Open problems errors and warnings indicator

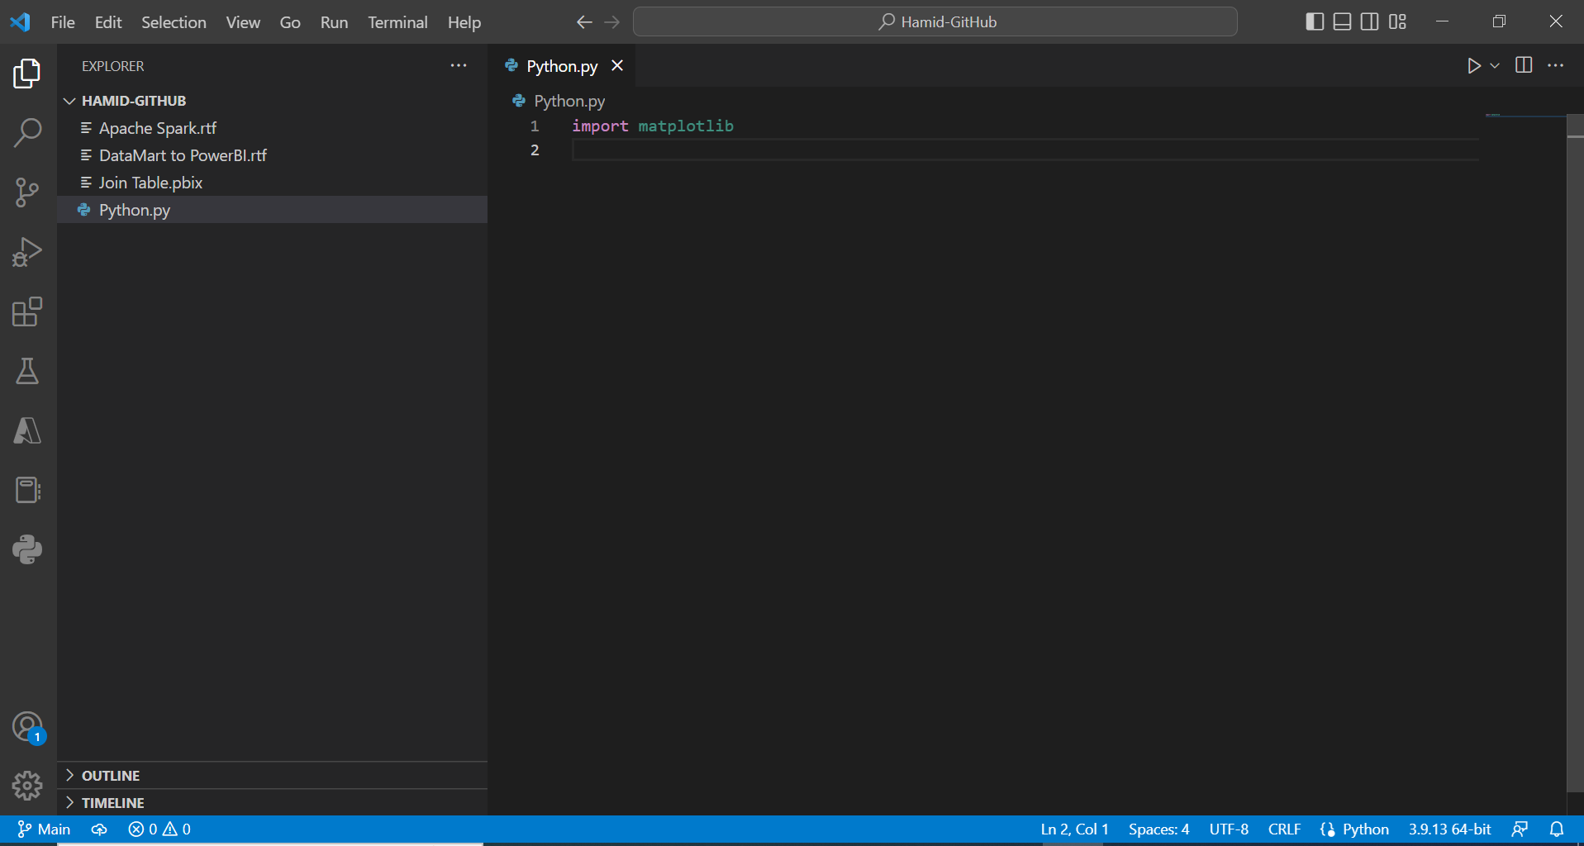coord(159,829)
